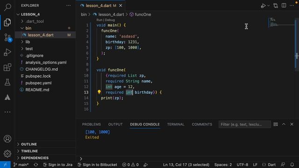Click the debug launch icon in status bar
Image resolution: width=299 pixels, height=168 pixels.
coord(145,165)
